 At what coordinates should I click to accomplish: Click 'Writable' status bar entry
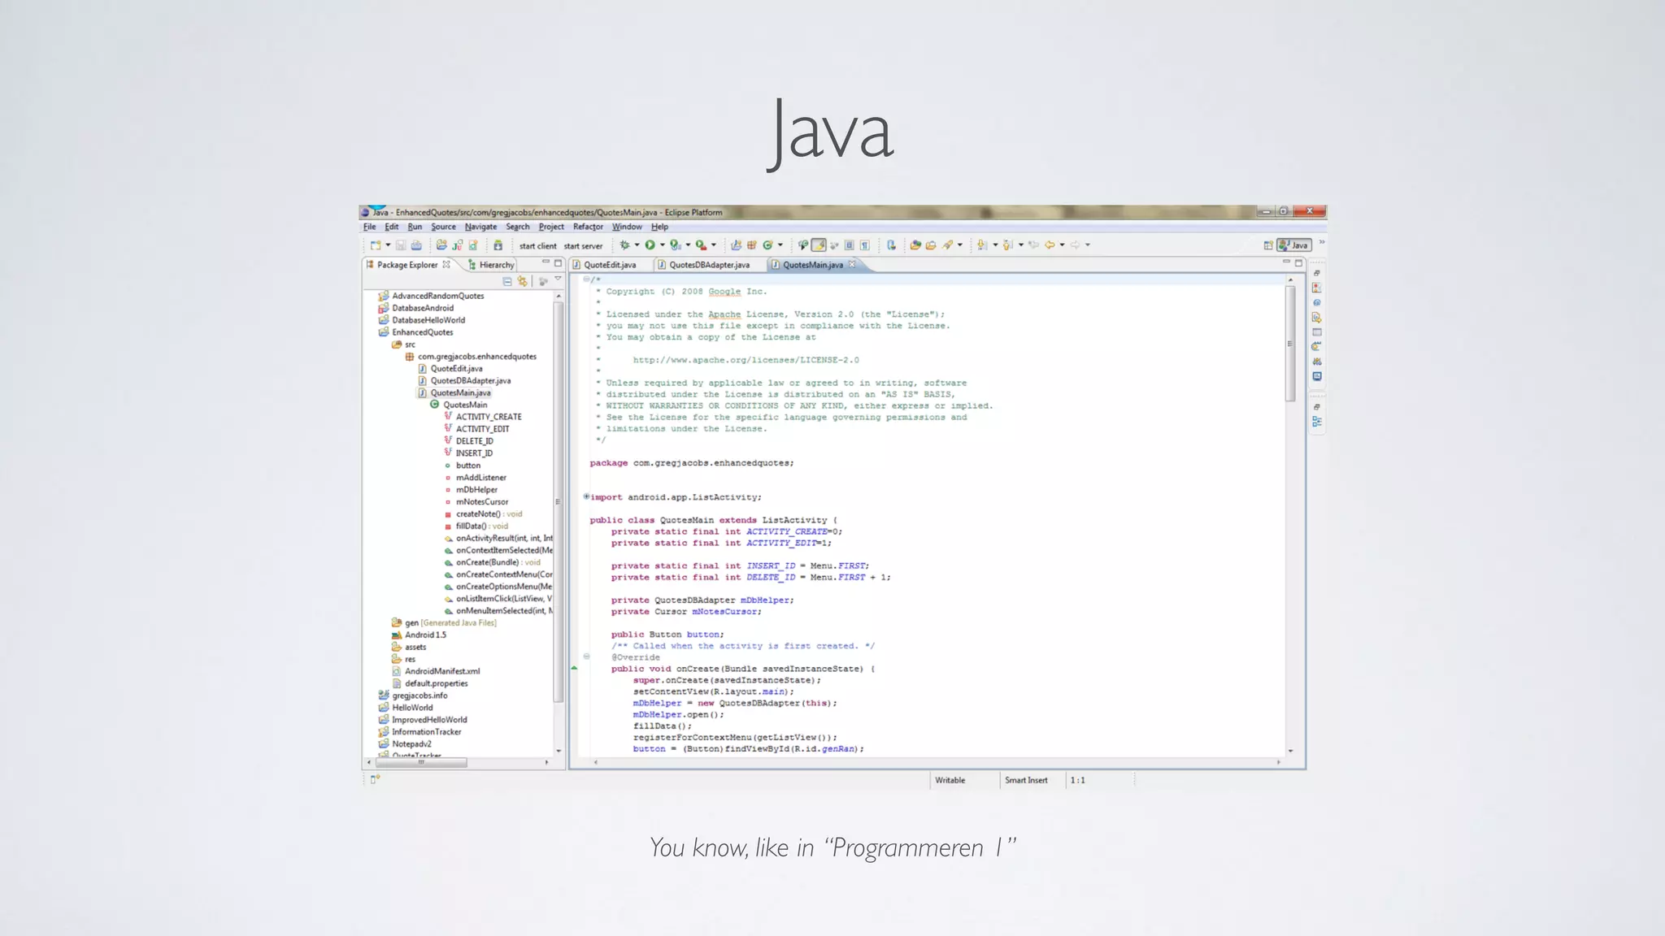tap(950, 780)
